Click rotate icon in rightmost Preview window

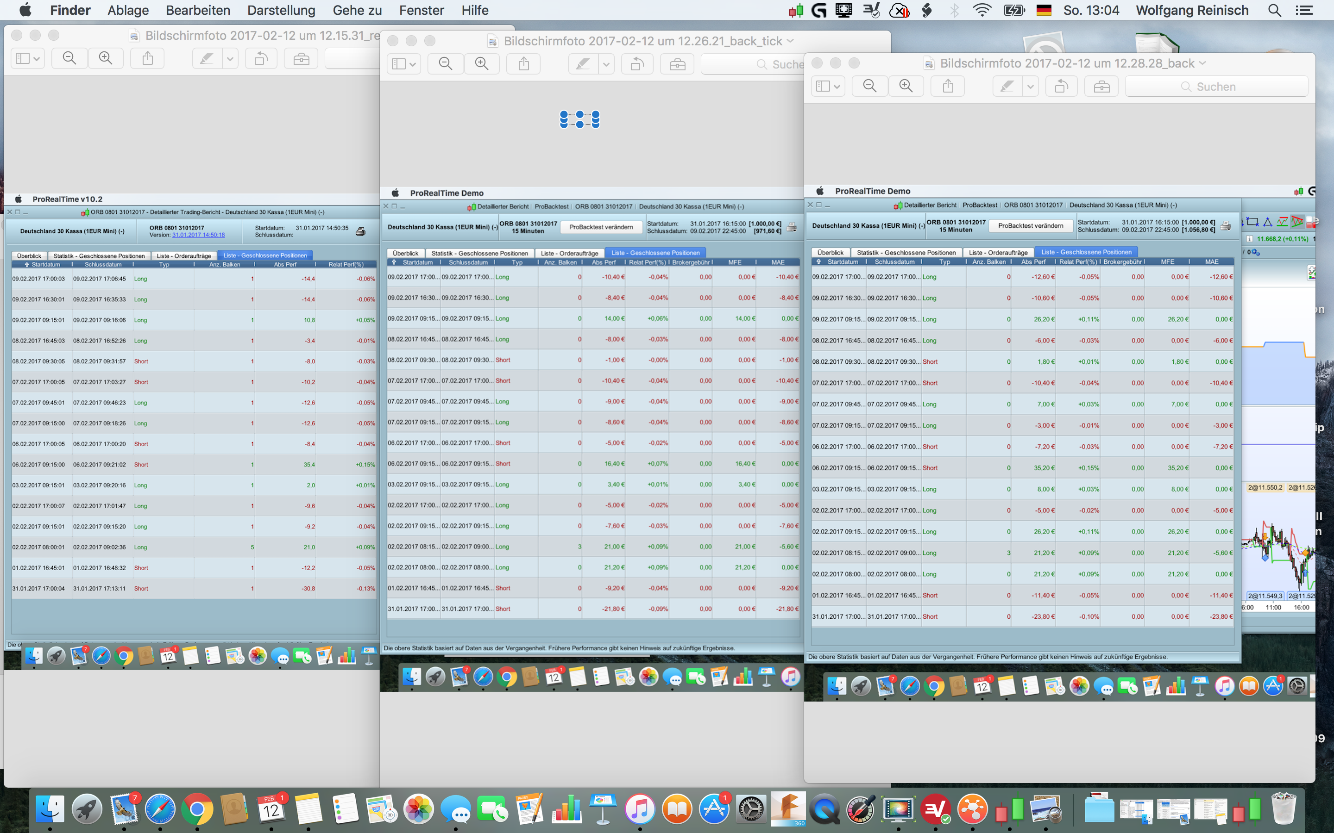[x=1061, y=87]
